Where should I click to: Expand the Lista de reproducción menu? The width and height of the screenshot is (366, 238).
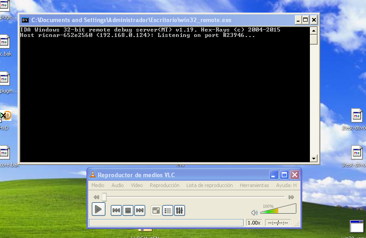coord(209,185)
